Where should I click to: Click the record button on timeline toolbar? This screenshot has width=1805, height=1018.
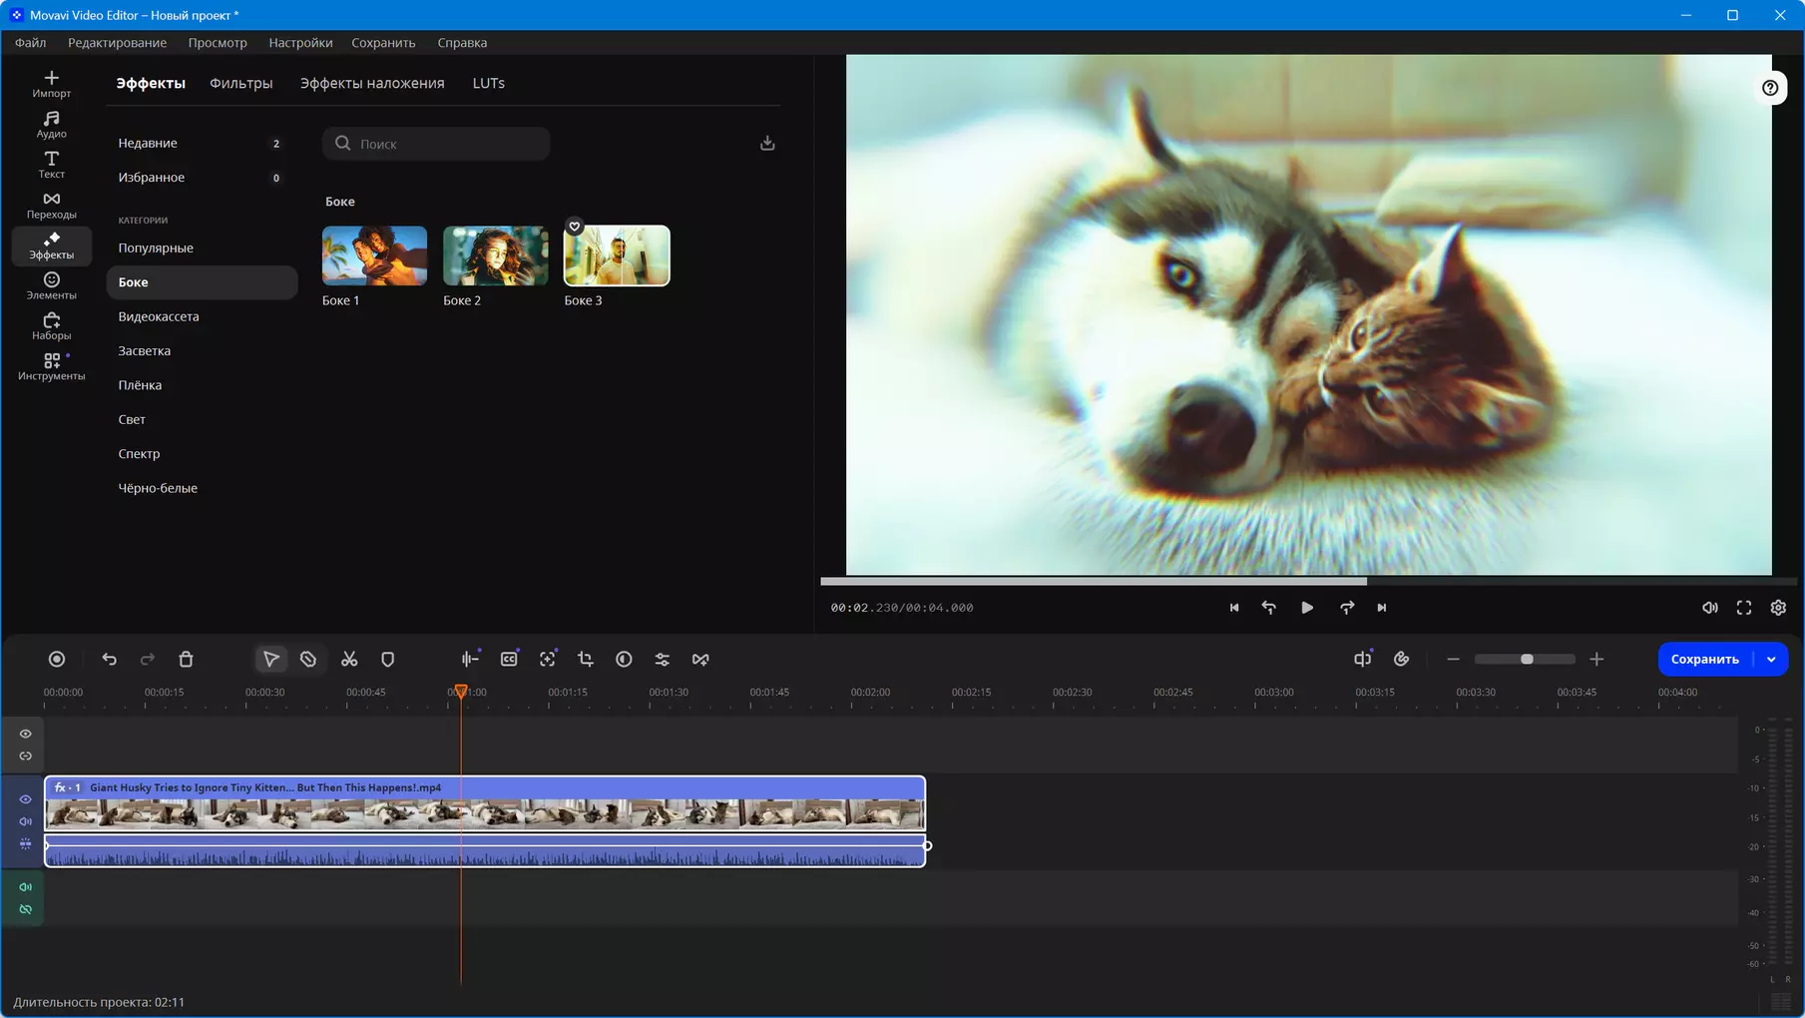[57, 659]
